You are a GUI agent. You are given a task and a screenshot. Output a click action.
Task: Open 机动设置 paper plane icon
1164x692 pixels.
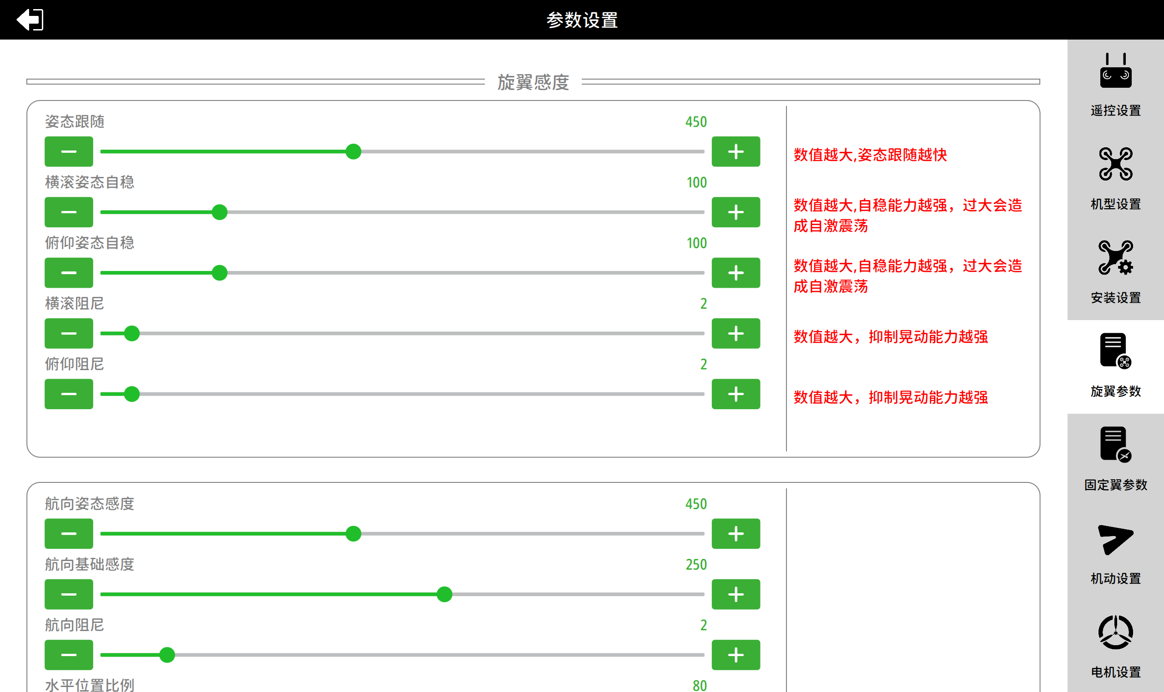[1115, 540]
